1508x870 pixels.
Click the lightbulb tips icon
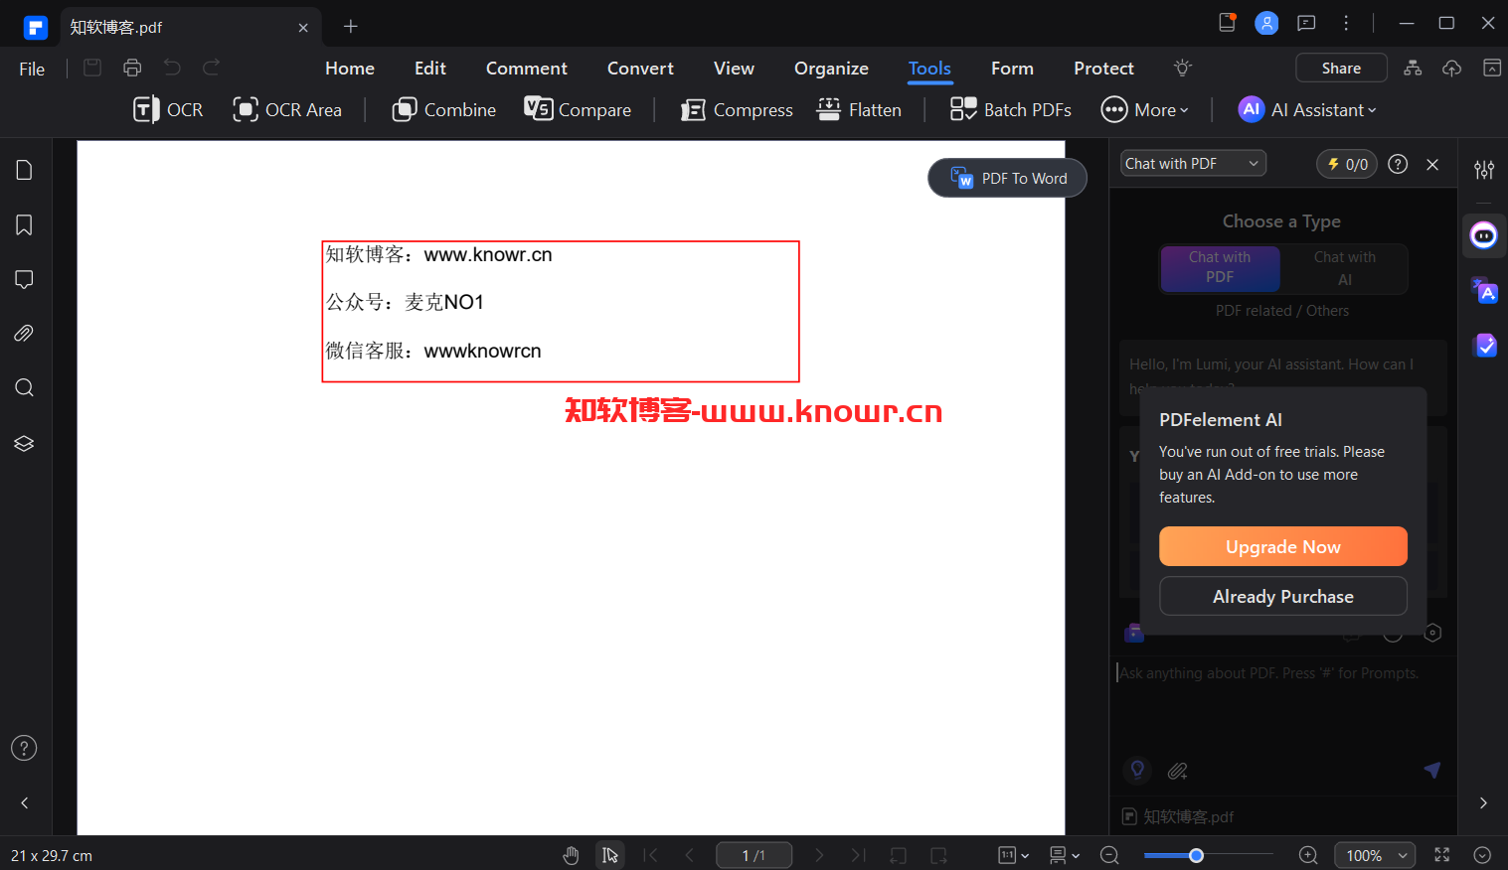[x=1182, y=68]
